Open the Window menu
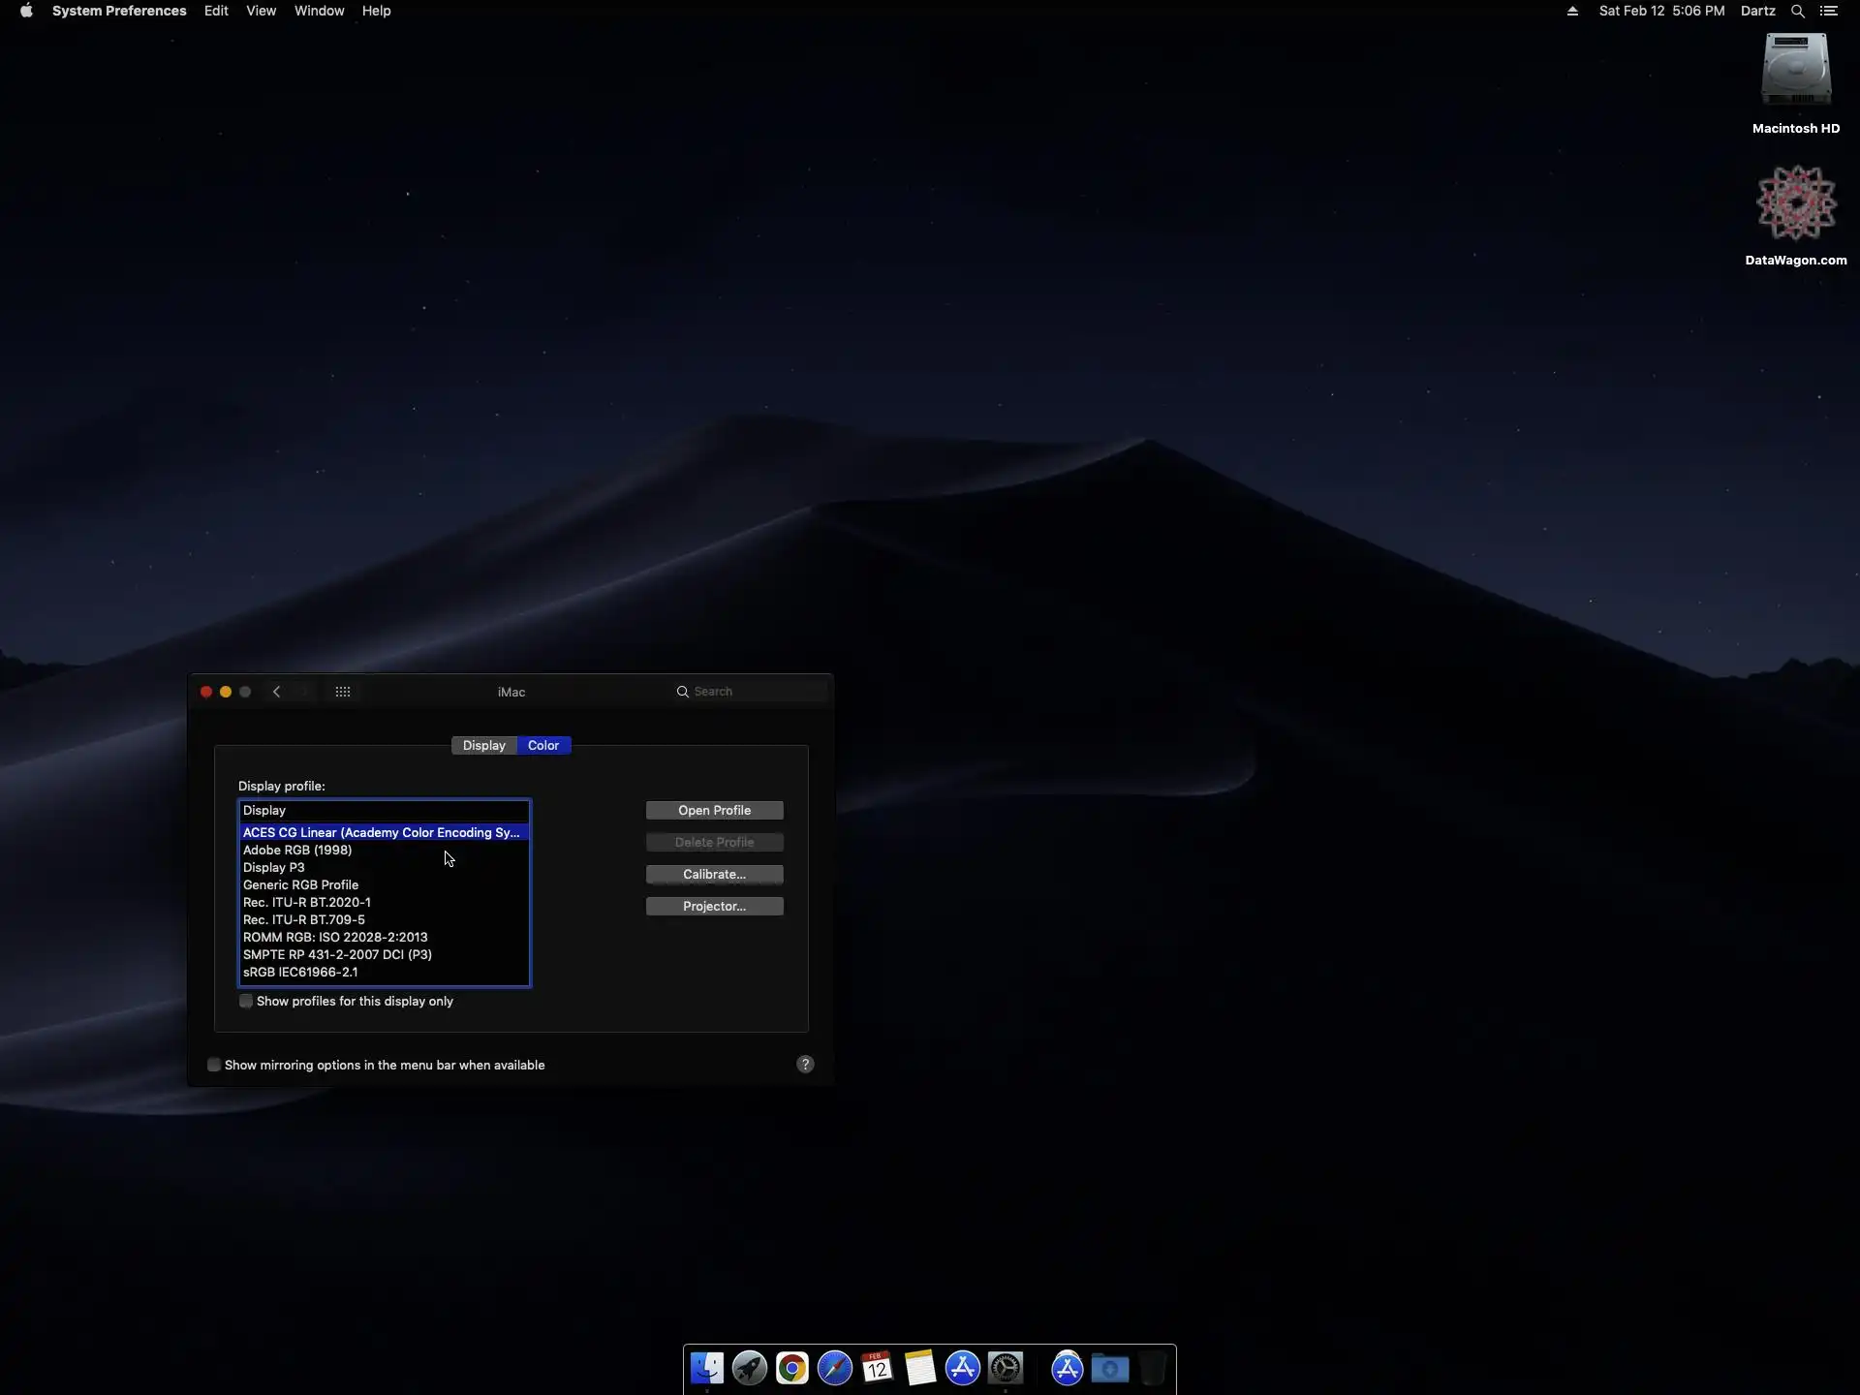The height and width of the screenshot is (1395, 1860). (x=319, y=12)
